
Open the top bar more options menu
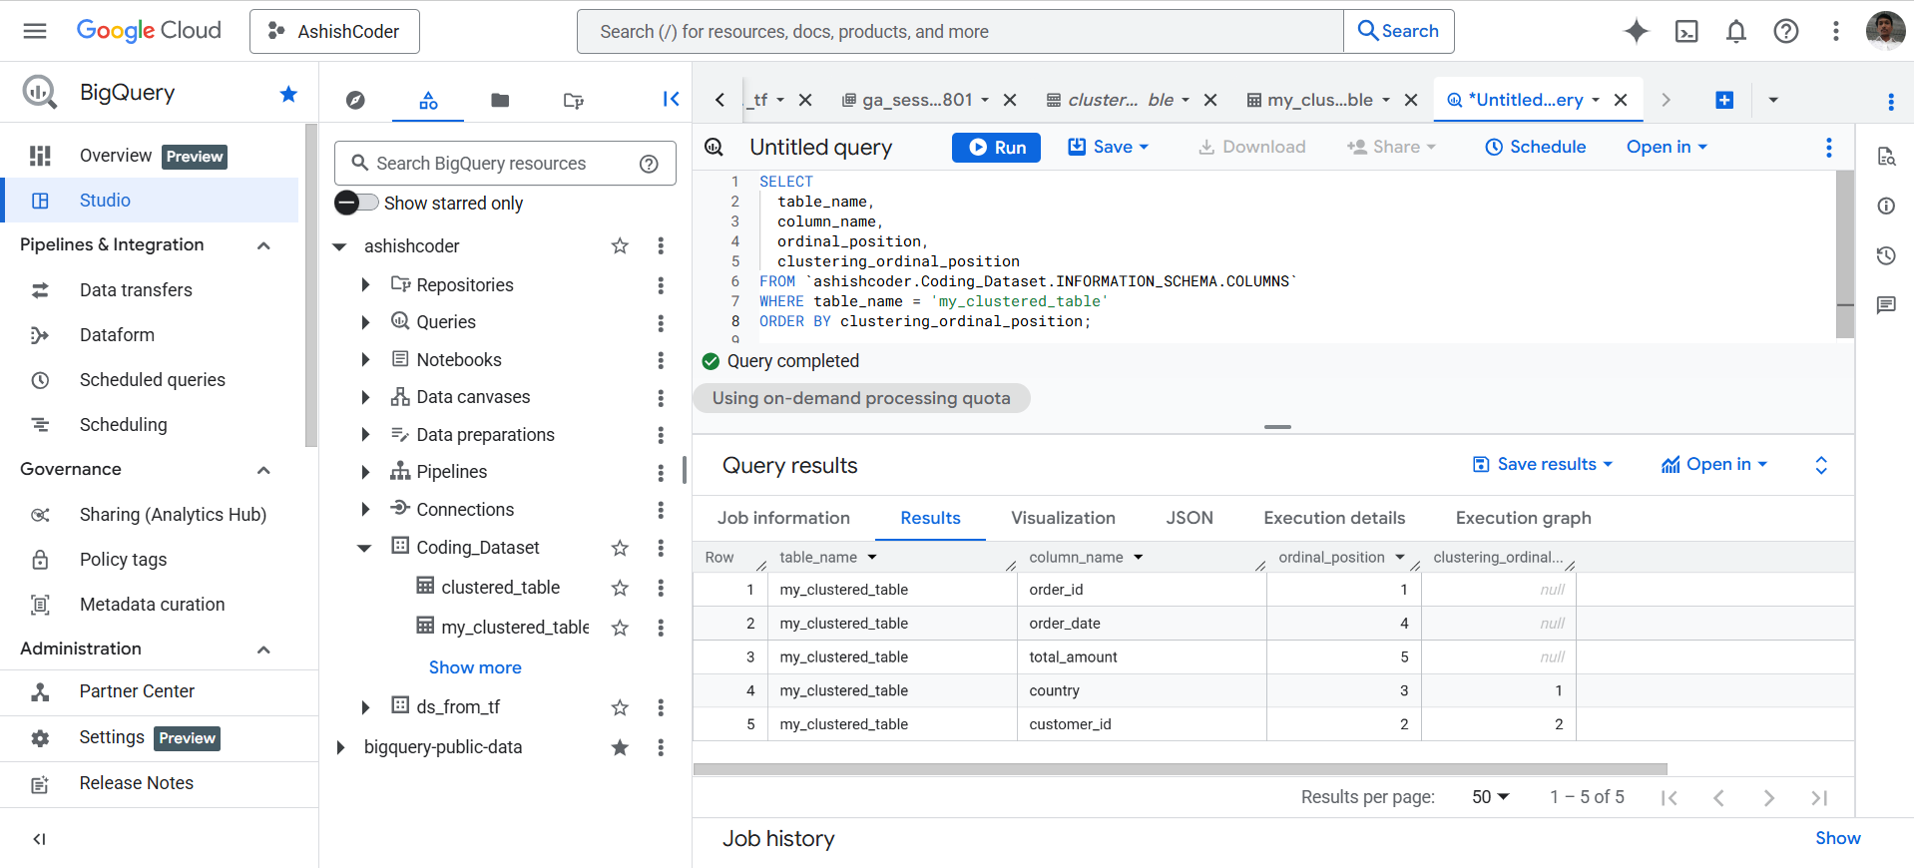tap(1835, 31)
